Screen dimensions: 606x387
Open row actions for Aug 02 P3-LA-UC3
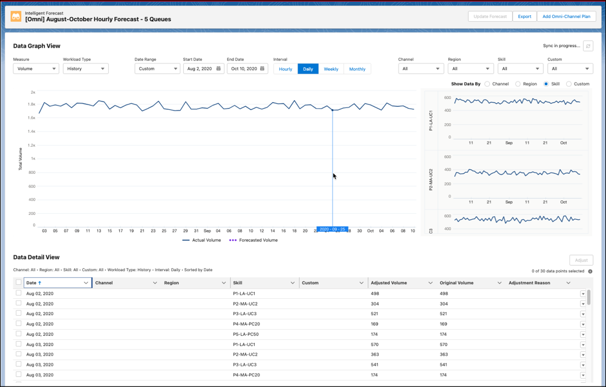(x=583, y=314)
